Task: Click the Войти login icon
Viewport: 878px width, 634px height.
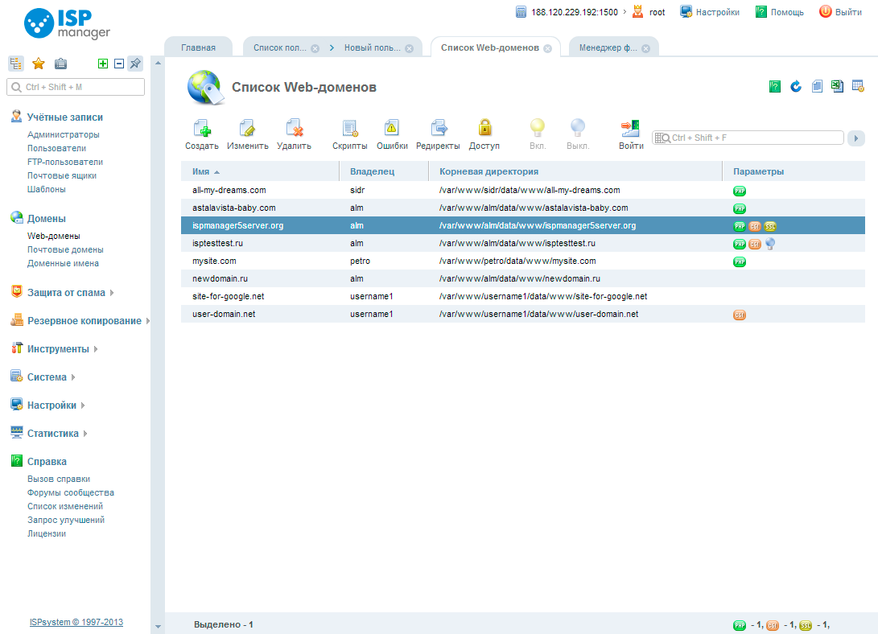Action: coord(630,128)
